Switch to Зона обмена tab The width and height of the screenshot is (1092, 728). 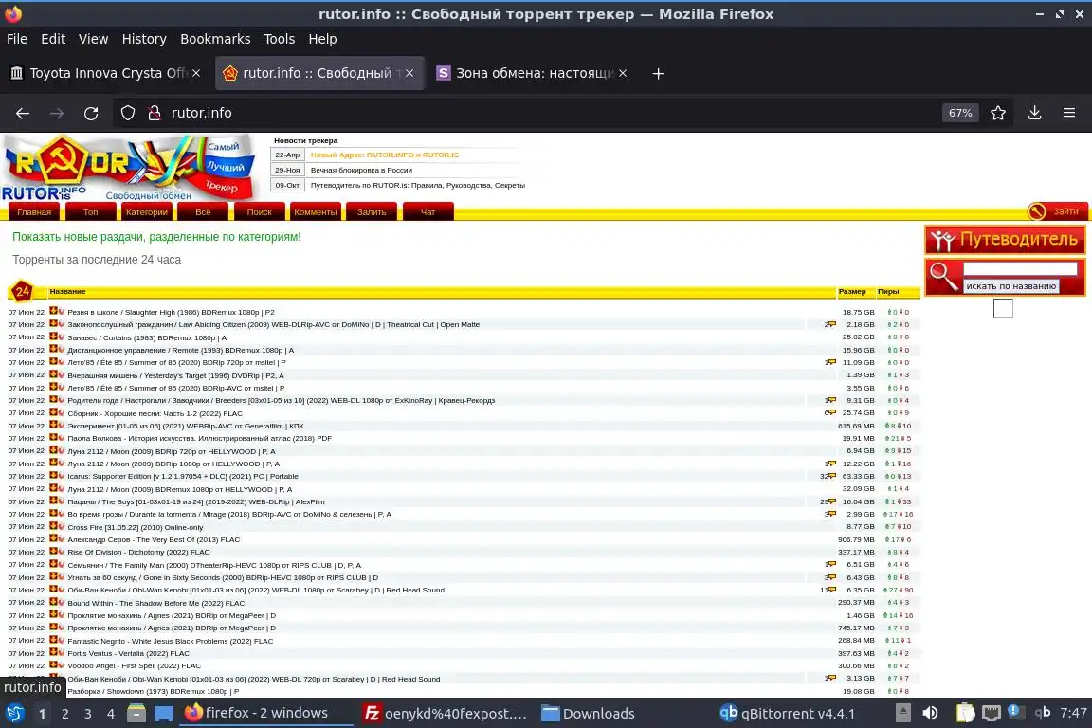pos(534,73)
